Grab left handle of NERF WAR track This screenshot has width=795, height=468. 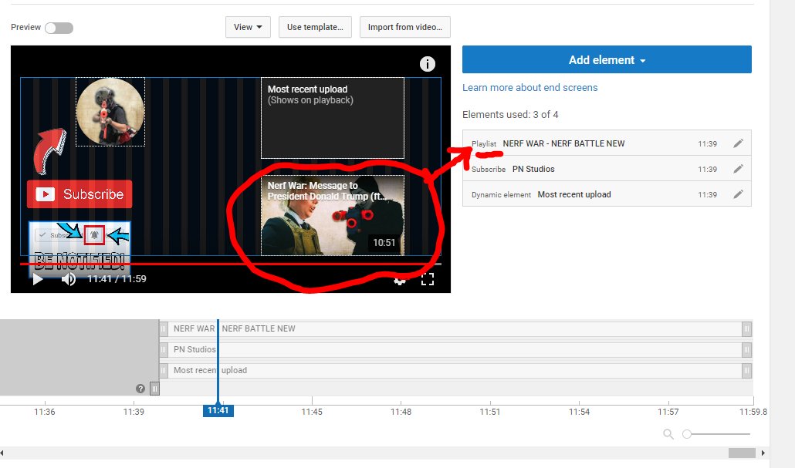pos(164,328)
